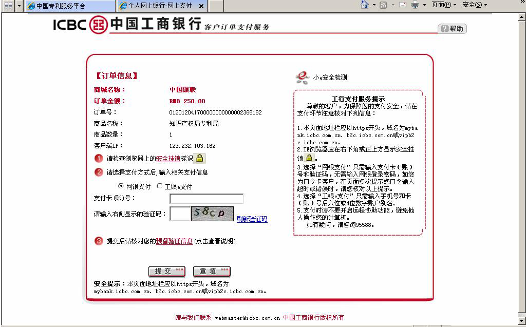526x327 pixels.
Task: Click the 提交 submit button
Action: point(166,272)
